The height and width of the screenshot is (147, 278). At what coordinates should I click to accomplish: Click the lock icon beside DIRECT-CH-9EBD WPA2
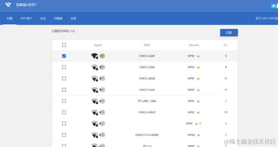198,135
